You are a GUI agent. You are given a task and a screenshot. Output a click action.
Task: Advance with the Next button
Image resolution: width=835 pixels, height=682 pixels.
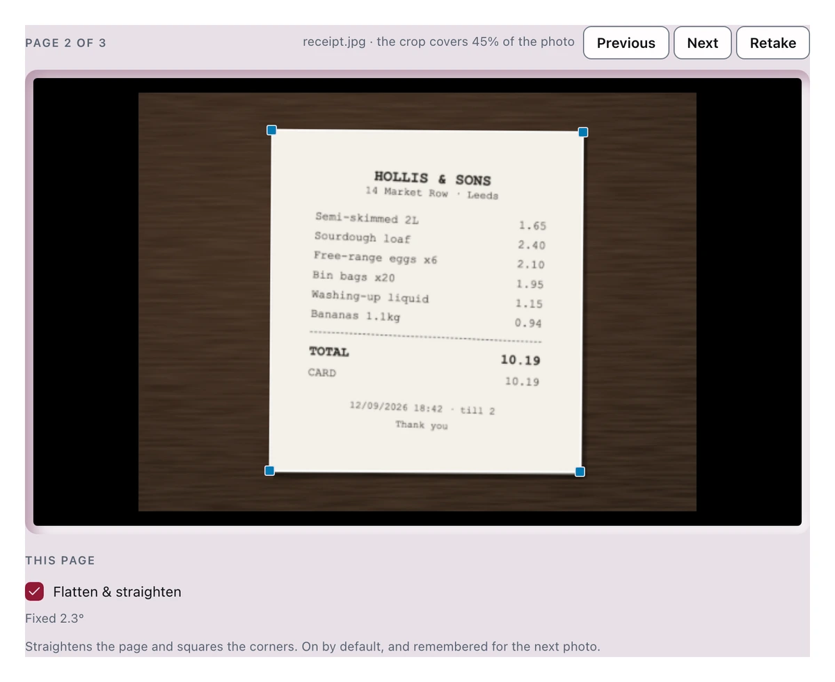(x=703, y=42)
